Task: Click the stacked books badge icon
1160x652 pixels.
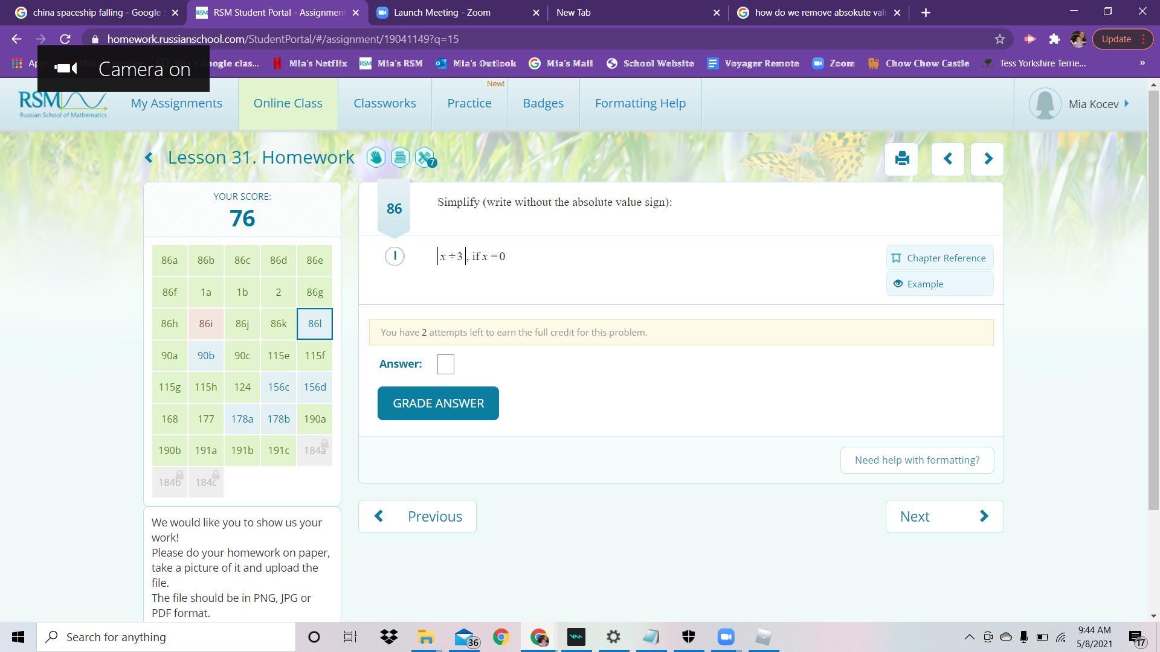Action: click(400, 158)
